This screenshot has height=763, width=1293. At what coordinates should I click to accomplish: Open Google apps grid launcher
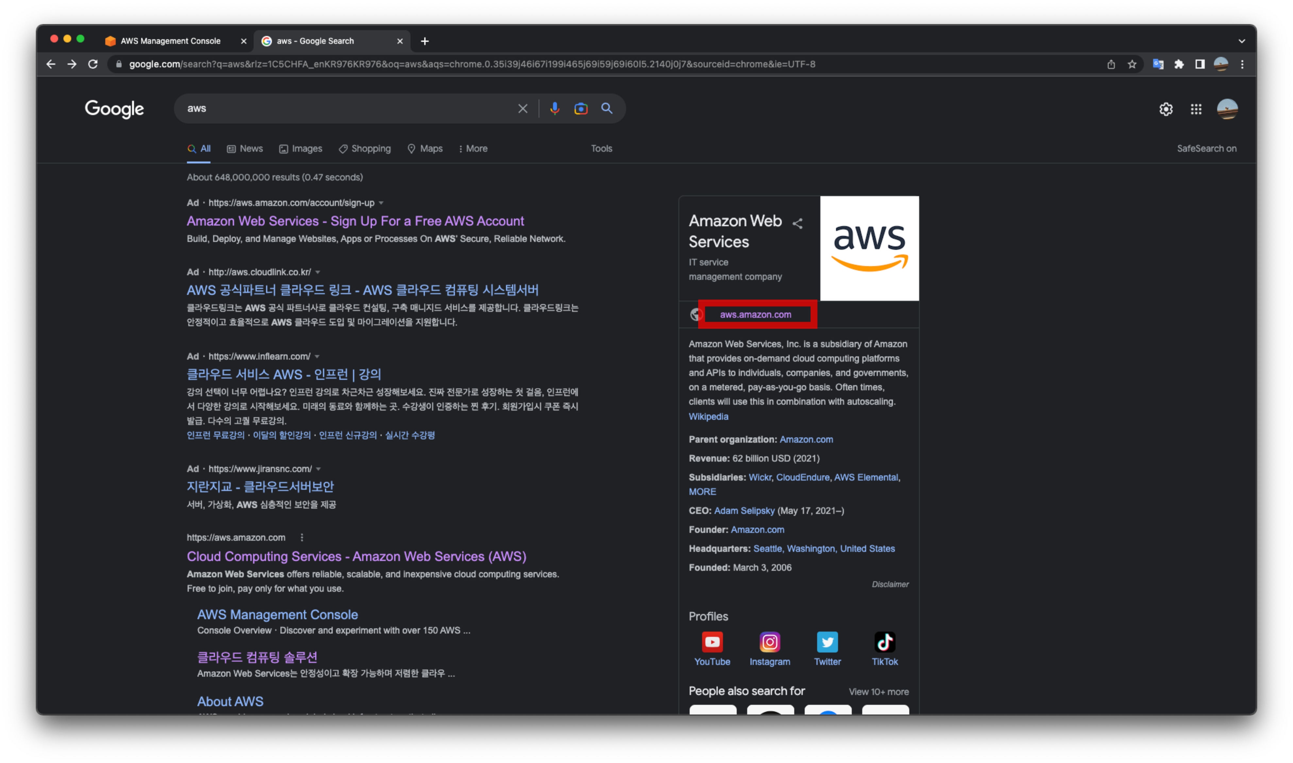(1196, 109)
